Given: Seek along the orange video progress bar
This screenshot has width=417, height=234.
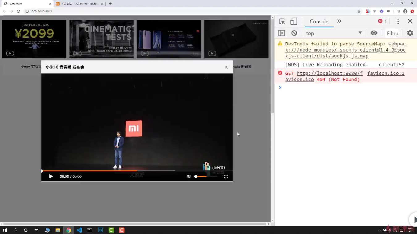Looking at the screenshot, I should (x=108, y=171).
